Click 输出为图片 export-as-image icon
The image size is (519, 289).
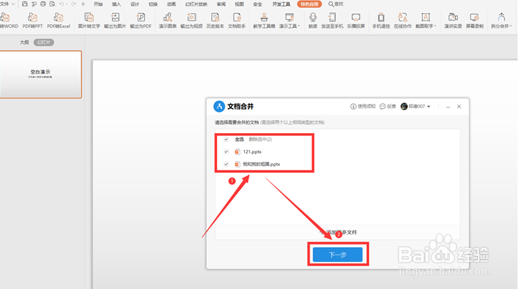tap(115, 17)
